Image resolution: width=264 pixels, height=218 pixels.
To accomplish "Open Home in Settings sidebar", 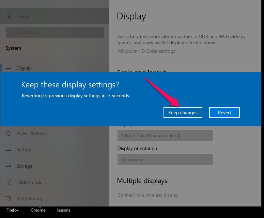I will pos(55,16).
